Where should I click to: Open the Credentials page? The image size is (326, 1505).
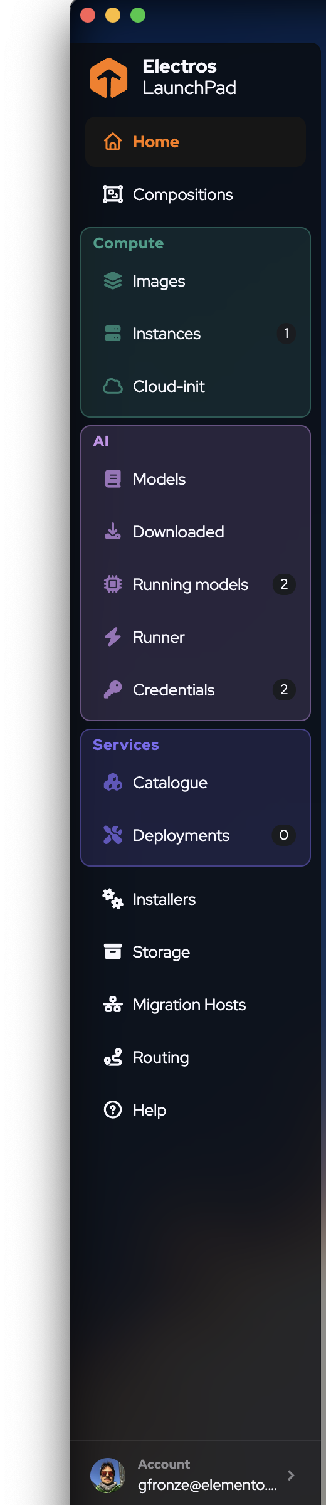point(196,690)
